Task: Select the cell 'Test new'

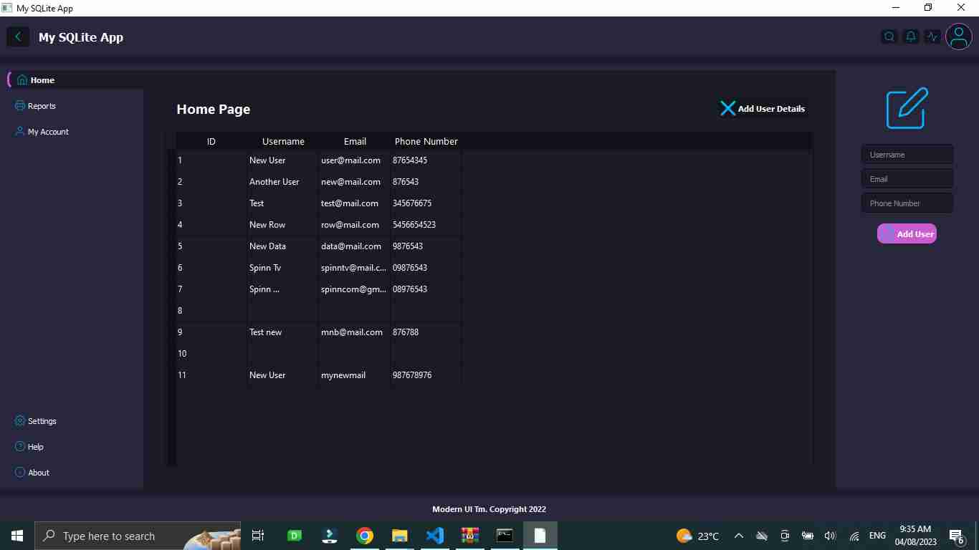Action: click(283, 332)
